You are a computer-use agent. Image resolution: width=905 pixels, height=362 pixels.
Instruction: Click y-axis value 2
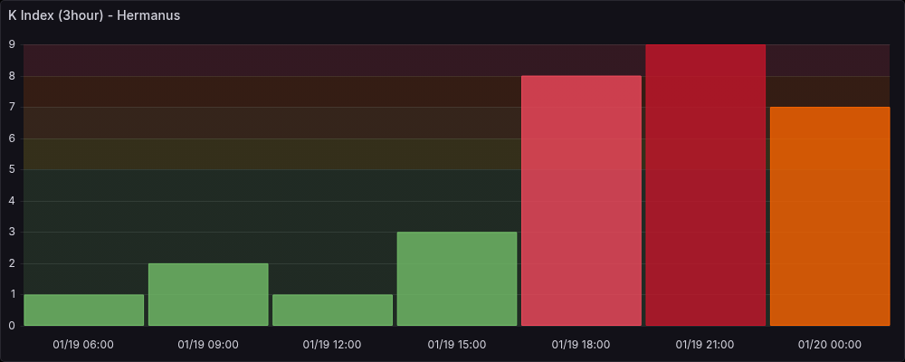tap(12, 263)
